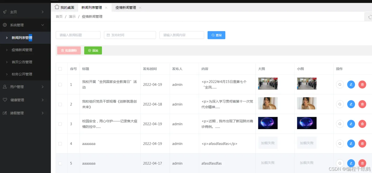View details of row 4 news
The image size is (372, 173).
(x=340, y=144)
